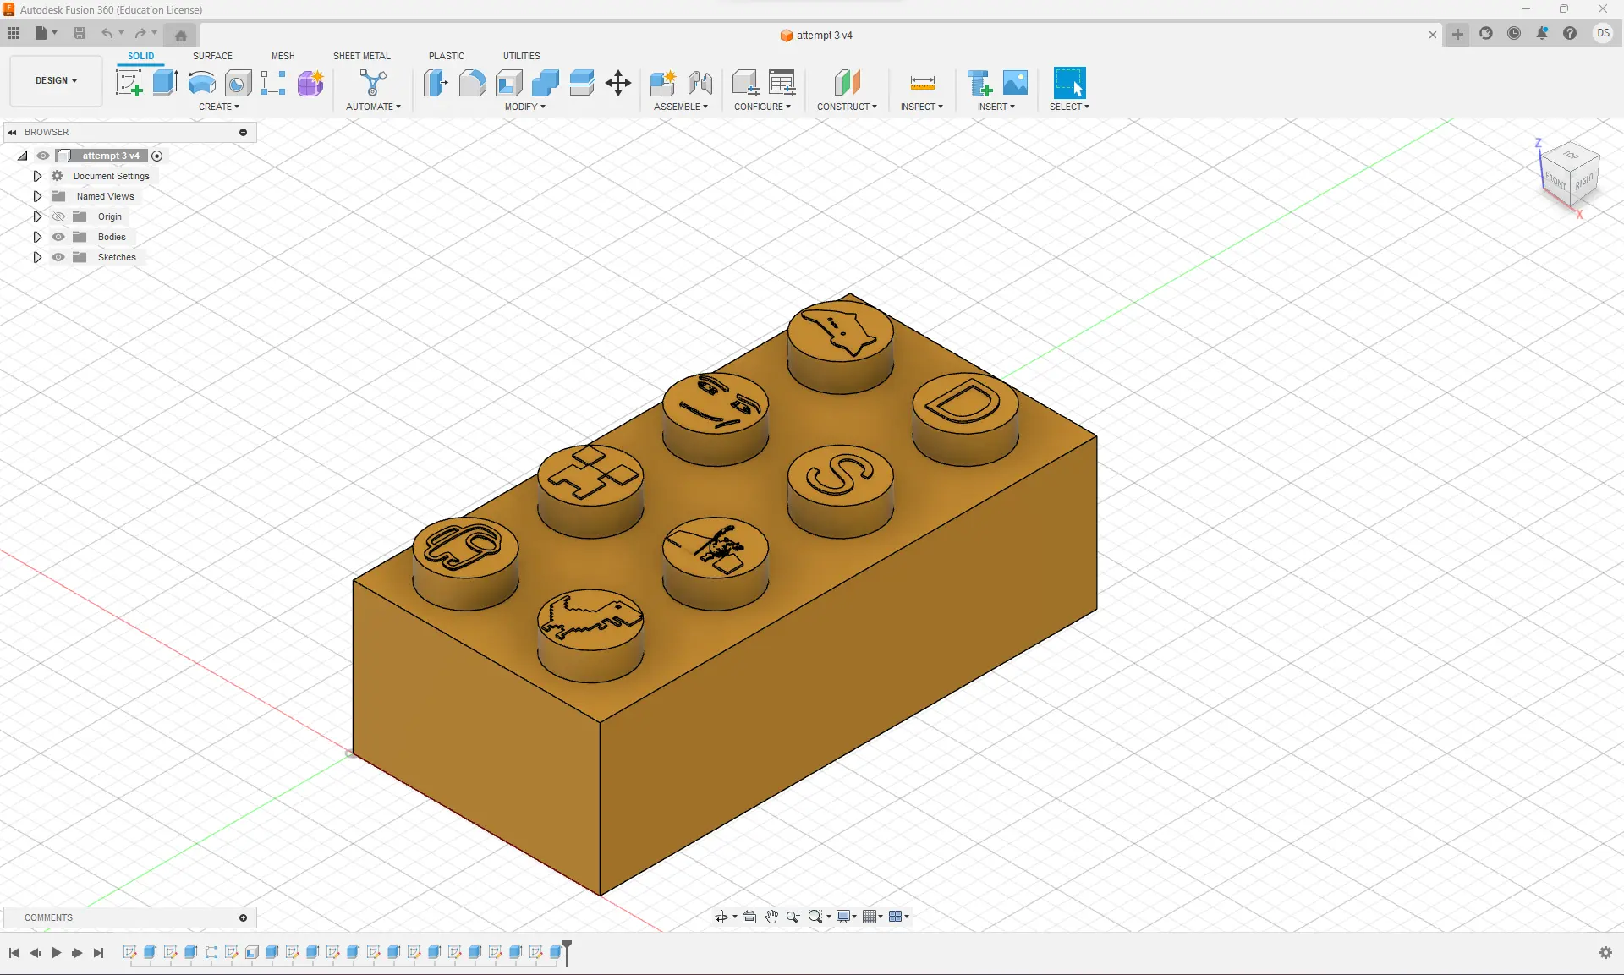Select the Fillet tool
Screen dimensions: 1624x975
pyautogui.click(x=472, y=83)
